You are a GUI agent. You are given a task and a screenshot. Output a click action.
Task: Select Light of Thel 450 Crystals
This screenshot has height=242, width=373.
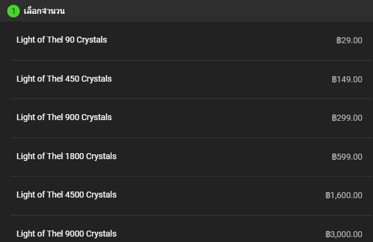coord(191,80)
